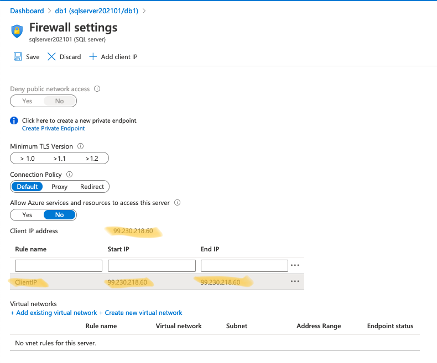
Task: Click Discard text in toolbar
Action: [x=70, y=57]
